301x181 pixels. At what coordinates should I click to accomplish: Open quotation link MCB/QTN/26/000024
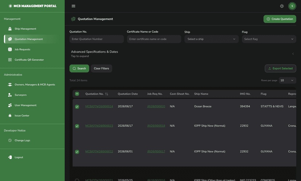(x=99, y=106)
